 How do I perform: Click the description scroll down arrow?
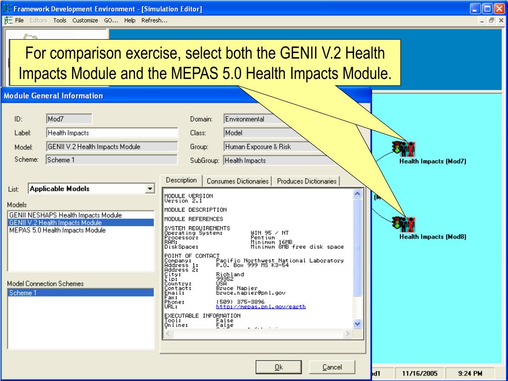(357, 323)
